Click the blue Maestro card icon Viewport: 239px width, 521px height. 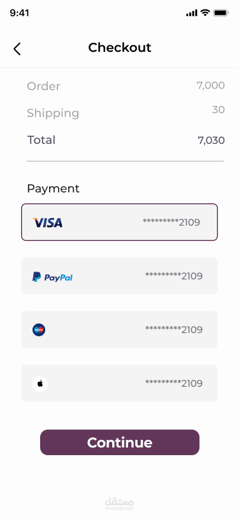[39, 330]
